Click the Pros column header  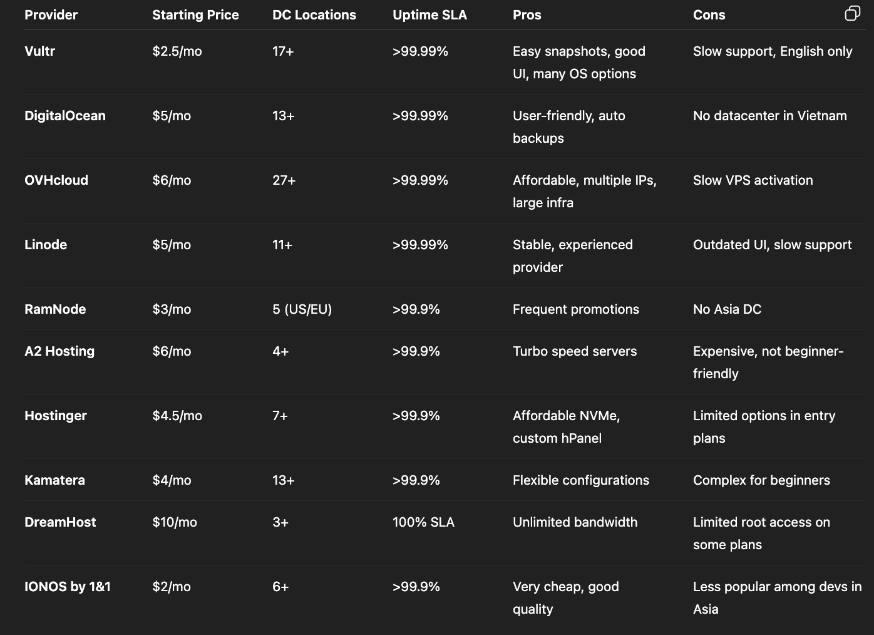point(527,15)
